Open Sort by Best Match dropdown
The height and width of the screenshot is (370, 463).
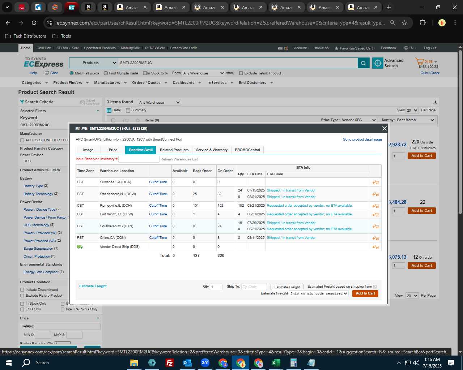coord(415,120)
